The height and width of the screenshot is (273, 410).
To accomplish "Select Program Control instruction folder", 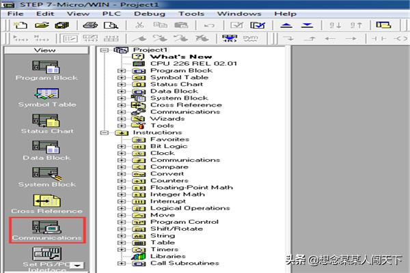I will click(184, 222).
